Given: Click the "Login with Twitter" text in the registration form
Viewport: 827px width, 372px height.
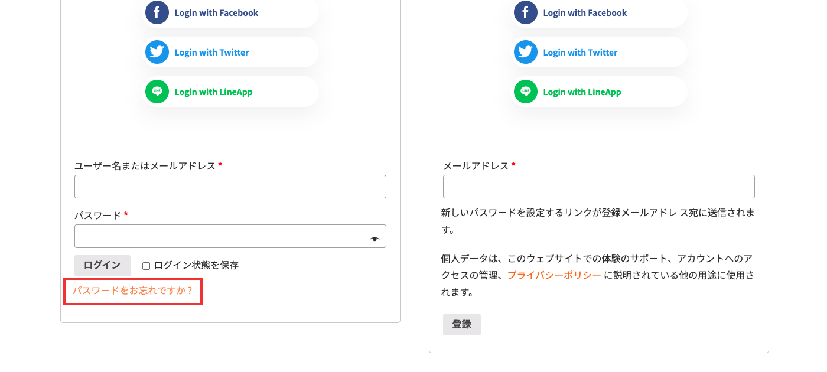Looking at the screenshot, I should [x=580, y=52].
